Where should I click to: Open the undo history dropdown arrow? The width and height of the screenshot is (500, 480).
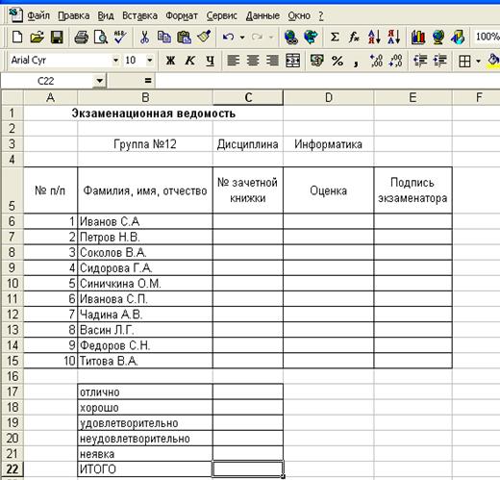coord(242,38)
